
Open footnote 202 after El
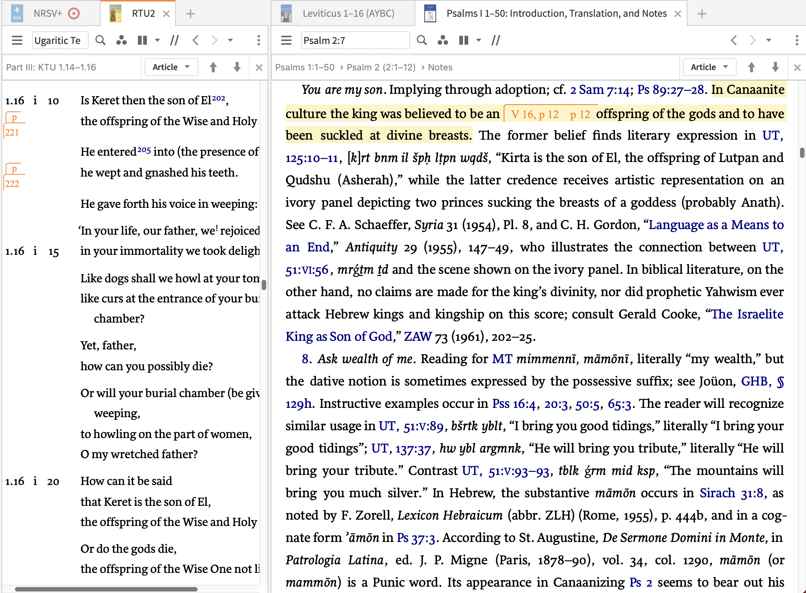click(x=218, y=98)
